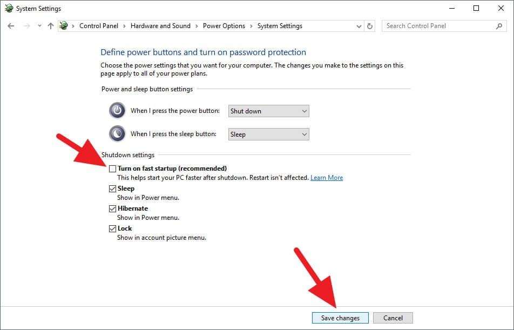Open Hardware and Sound from the breadcrumb
Viewport: 514px width, 330px height.
tap(160, 25)
